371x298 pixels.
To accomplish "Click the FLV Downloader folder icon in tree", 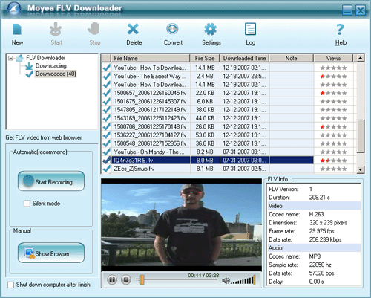I will pyautogui.click(x=20, y=58).
